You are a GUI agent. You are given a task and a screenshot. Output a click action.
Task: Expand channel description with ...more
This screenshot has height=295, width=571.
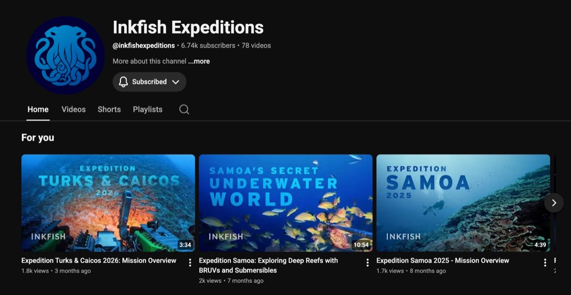pos(199,61)
